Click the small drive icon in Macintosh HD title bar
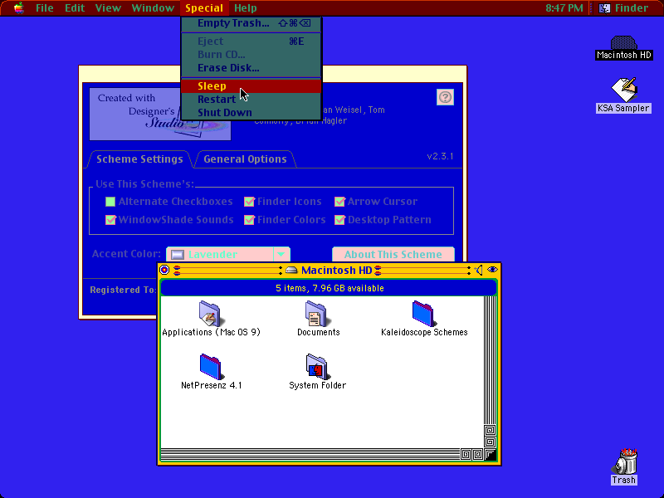The width and height of the screenshot is (664, 498). click(x=291, y=271)
